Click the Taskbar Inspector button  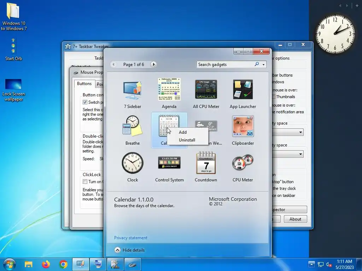(289, 210)
